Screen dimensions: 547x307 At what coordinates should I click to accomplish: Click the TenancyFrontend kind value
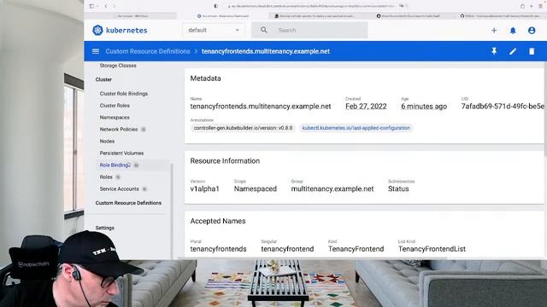tap(356, 249)
